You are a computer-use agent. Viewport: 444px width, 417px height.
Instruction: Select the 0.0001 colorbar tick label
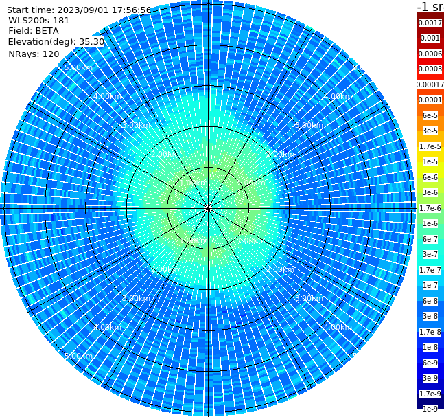click(430, 100)
